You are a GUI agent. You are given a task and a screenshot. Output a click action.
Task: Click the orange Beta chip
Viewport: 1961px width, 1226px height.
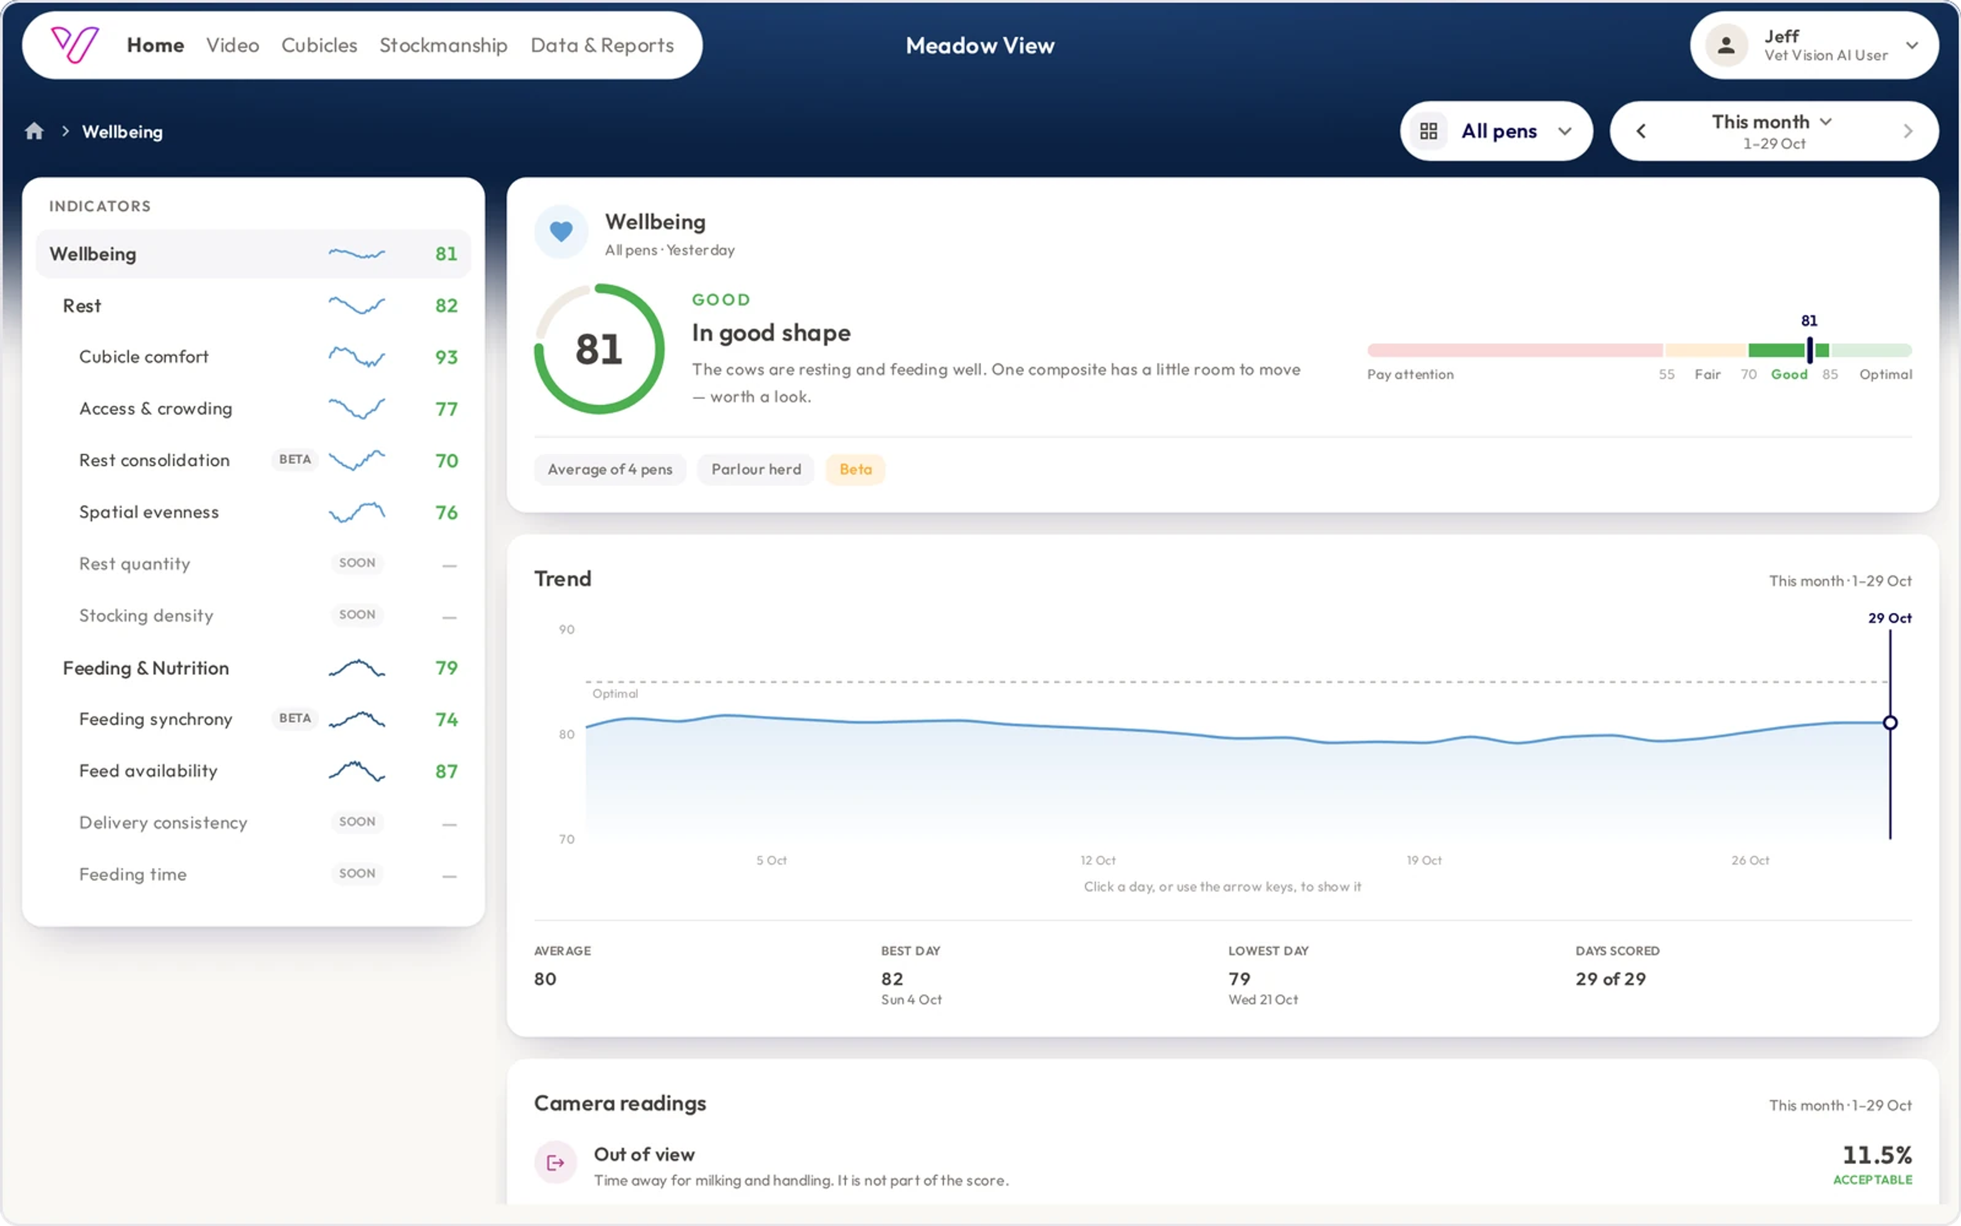tap(856, 469)
